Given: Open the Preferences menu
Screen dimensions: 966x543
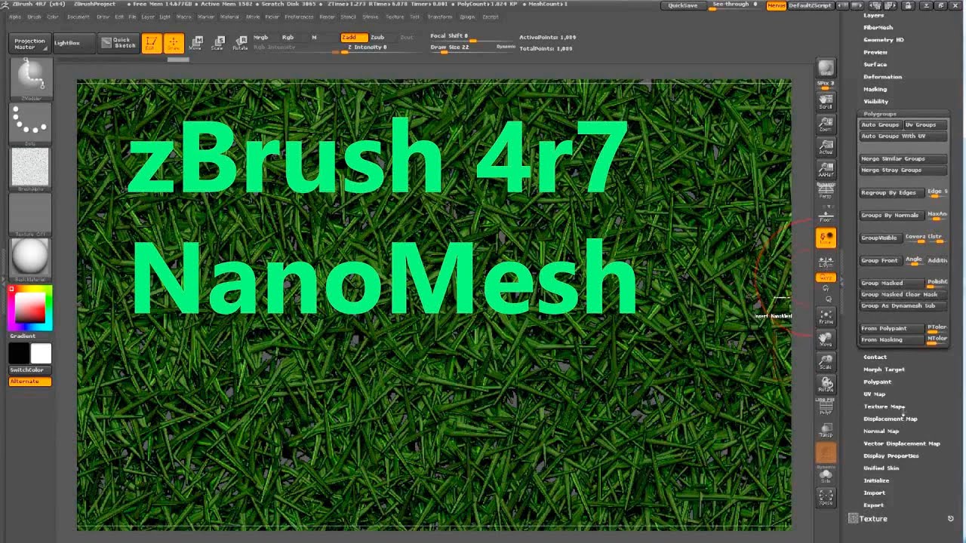Looking at the screenshot, I should (299, 17).
